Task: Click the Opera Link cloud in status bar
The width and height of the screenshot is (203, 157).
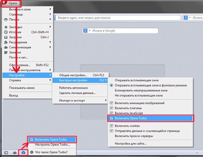Action: [x=14, y=152]
